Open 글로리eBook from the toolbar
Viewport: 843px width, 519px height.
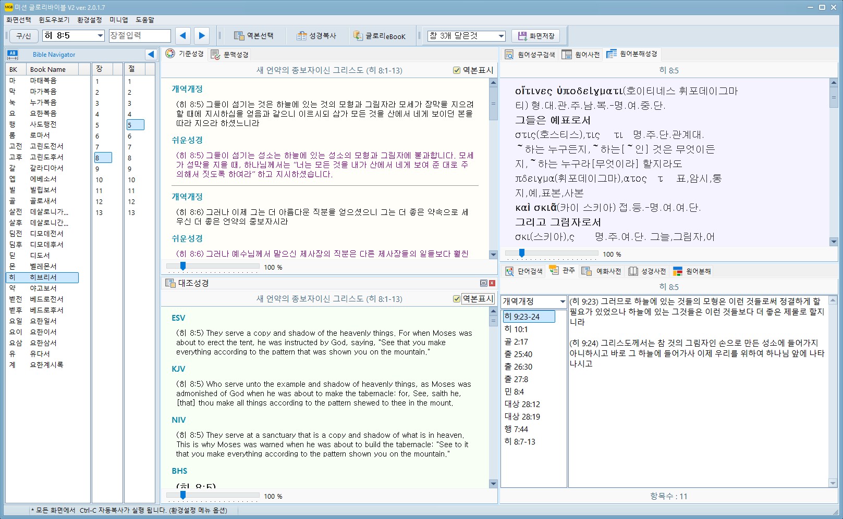click(379, 35)
